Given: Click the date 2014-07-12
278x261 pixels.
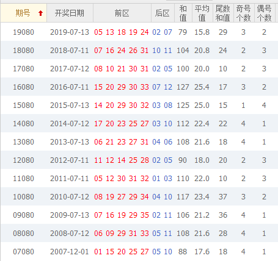Looking at the screenshot, I should [x=70, y=123].
